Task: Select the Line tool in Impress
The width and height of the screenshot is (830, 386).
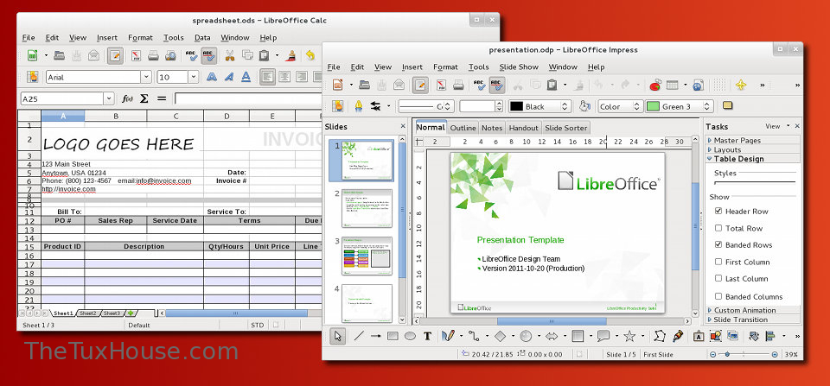Action: [x=359, y=336]
